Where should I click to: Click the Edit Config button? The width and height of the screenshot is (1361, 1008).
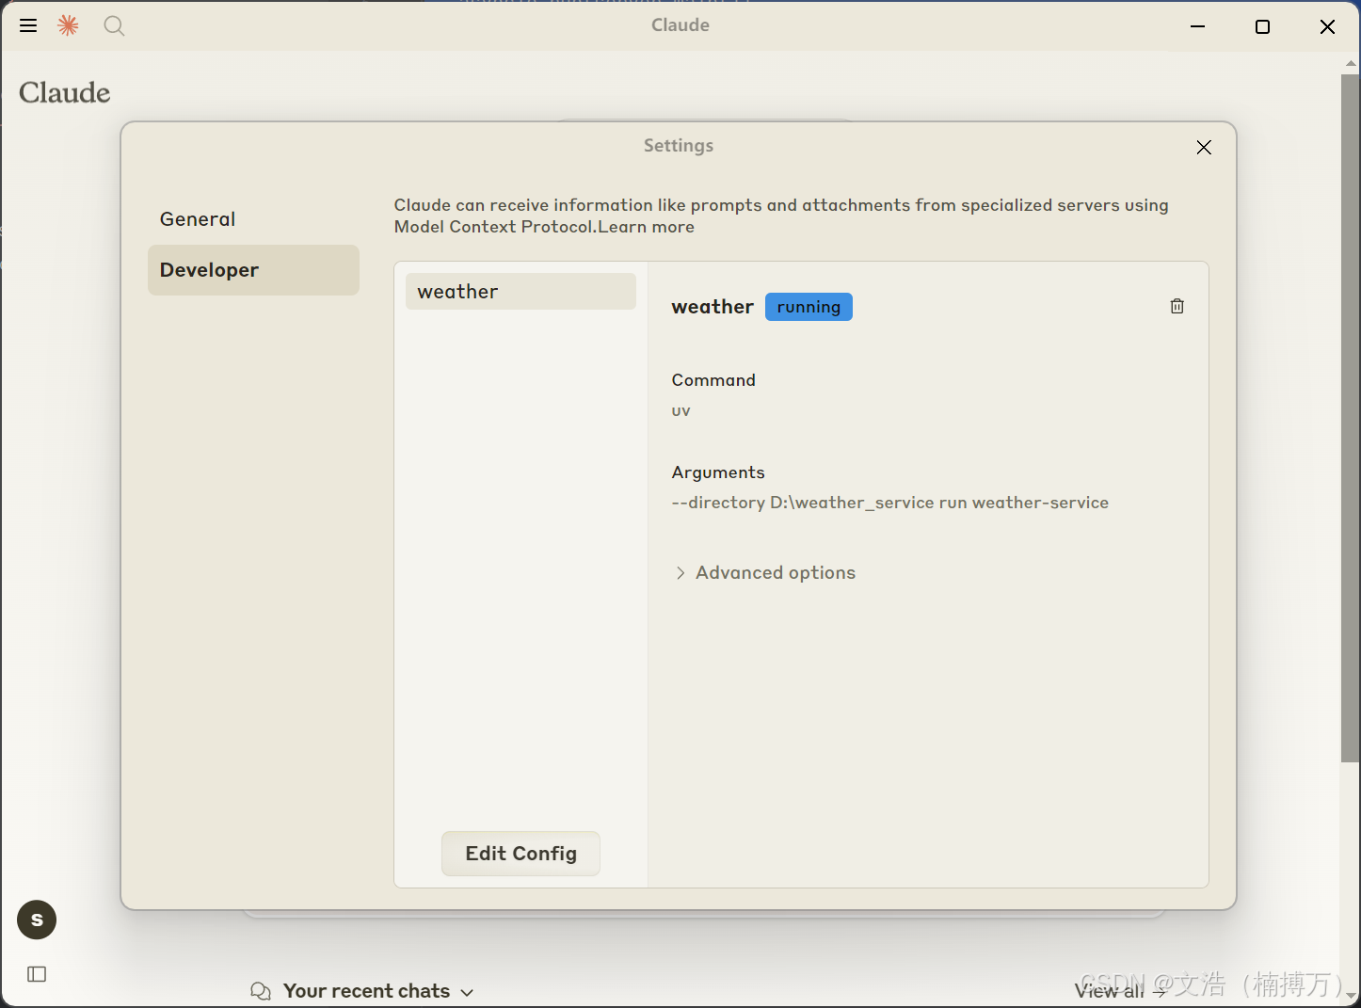point(520,854)
